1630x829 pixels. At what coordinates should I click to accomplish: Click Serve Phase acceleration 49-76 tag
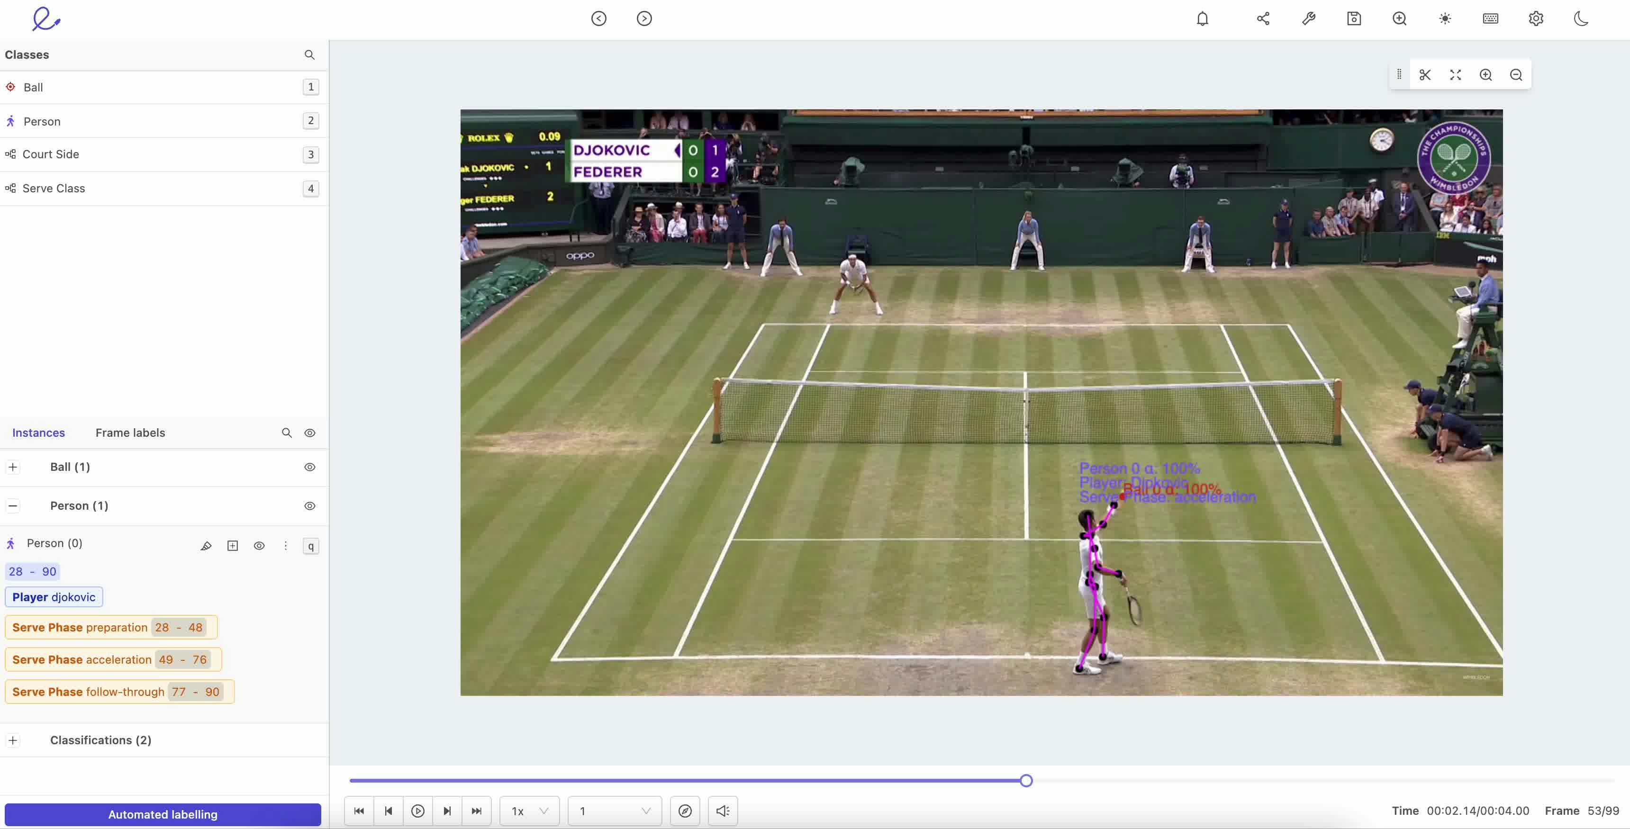click(113, 659)
